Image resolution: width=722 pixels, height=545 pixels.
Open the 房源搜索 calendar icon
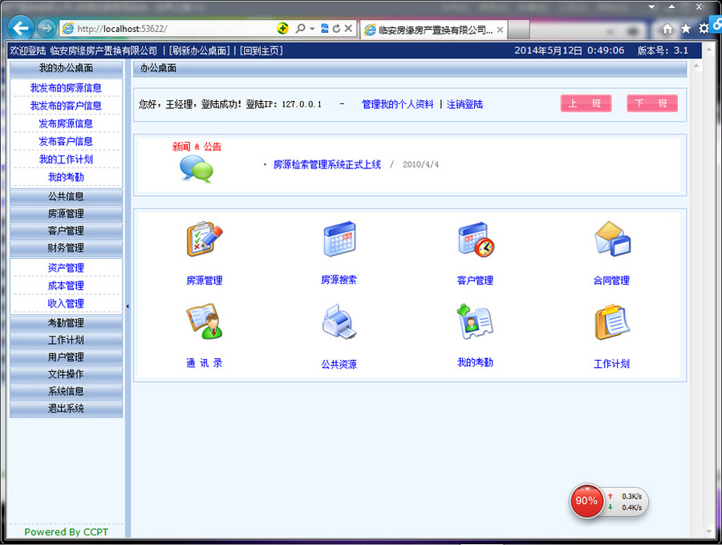point(339,239)
